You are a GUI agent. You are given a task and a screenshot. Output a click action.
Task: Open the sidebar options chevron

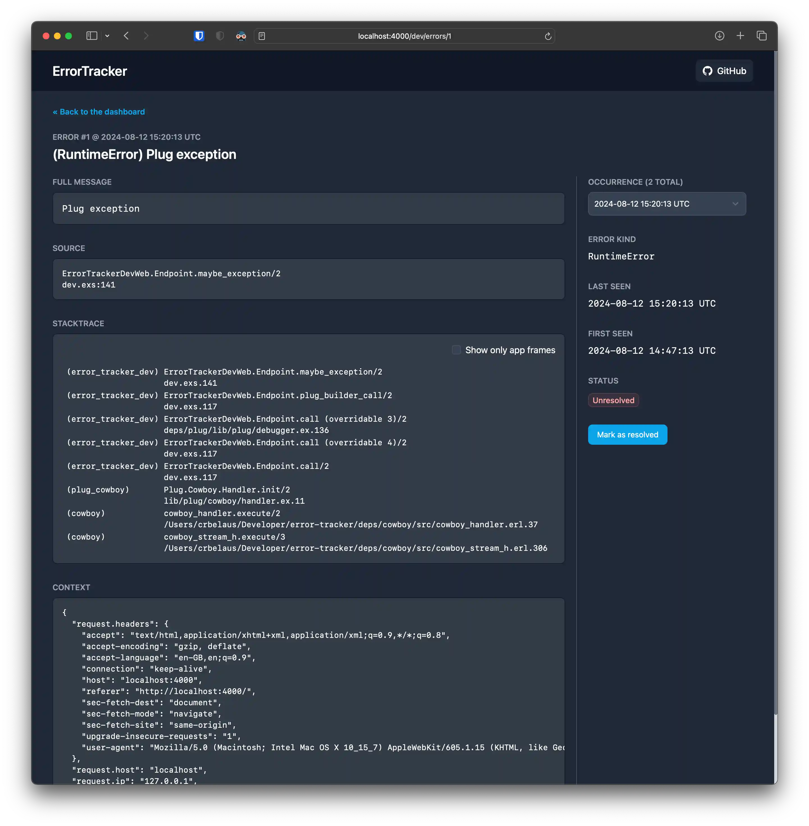click(x=107, y=36)
